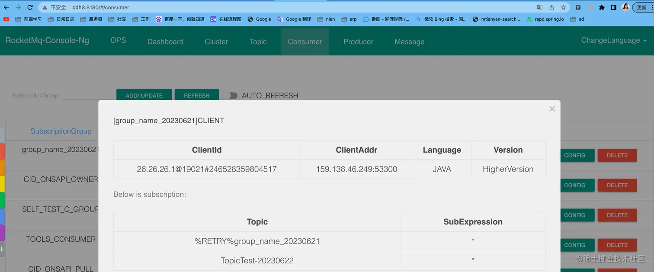Click CONFIG for SELF_TEST_C_GROUP row

[574, 215]
